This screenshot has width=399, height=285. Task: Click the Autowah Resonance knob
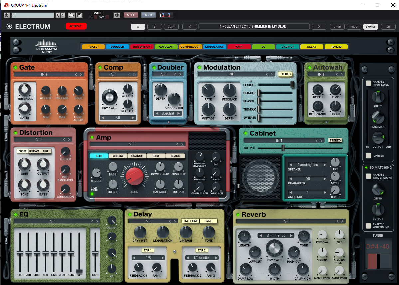click(318, 106)
